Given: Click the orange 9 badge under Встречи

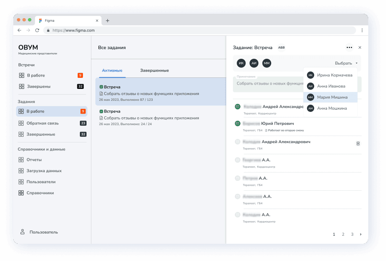Looking at the screenshot, I should click(80, 75).
